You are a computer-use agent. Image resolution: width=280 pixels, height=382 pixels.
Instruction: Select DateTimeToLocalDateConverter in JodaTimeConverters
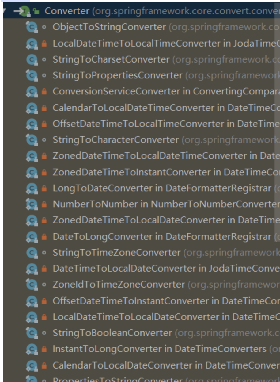(166, 269)
